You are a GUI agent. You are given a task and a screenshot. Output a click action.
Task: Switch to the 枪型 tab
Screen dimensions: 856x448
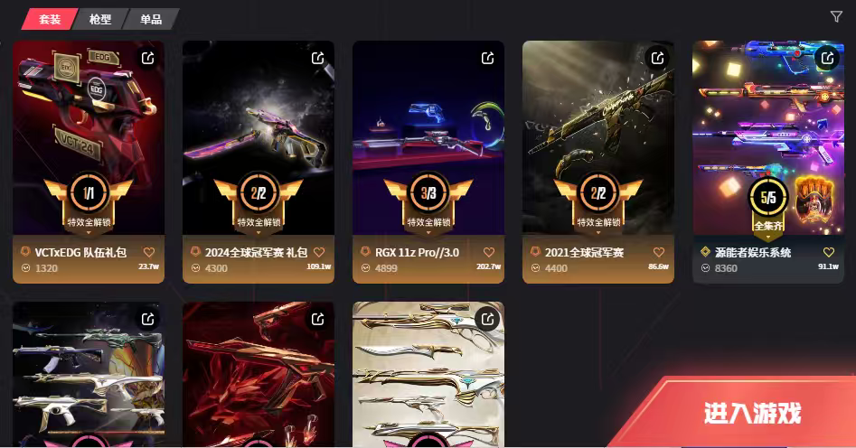pyautogui.click(x=100, y=19)
